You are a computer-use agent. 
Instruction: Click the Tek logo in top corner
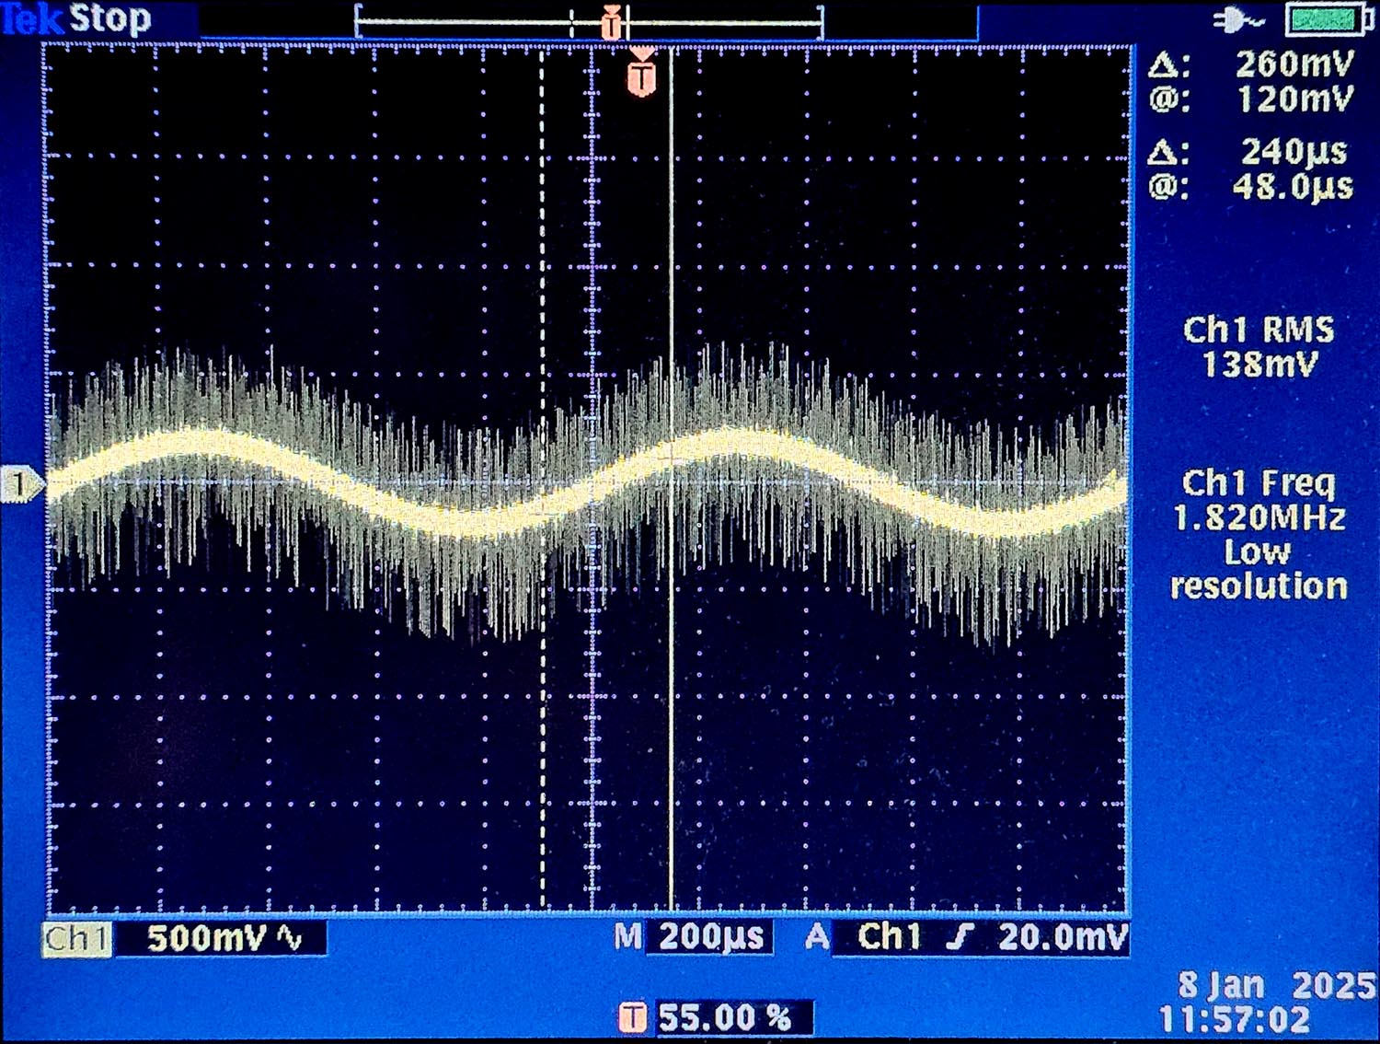(x=33, y=18)
